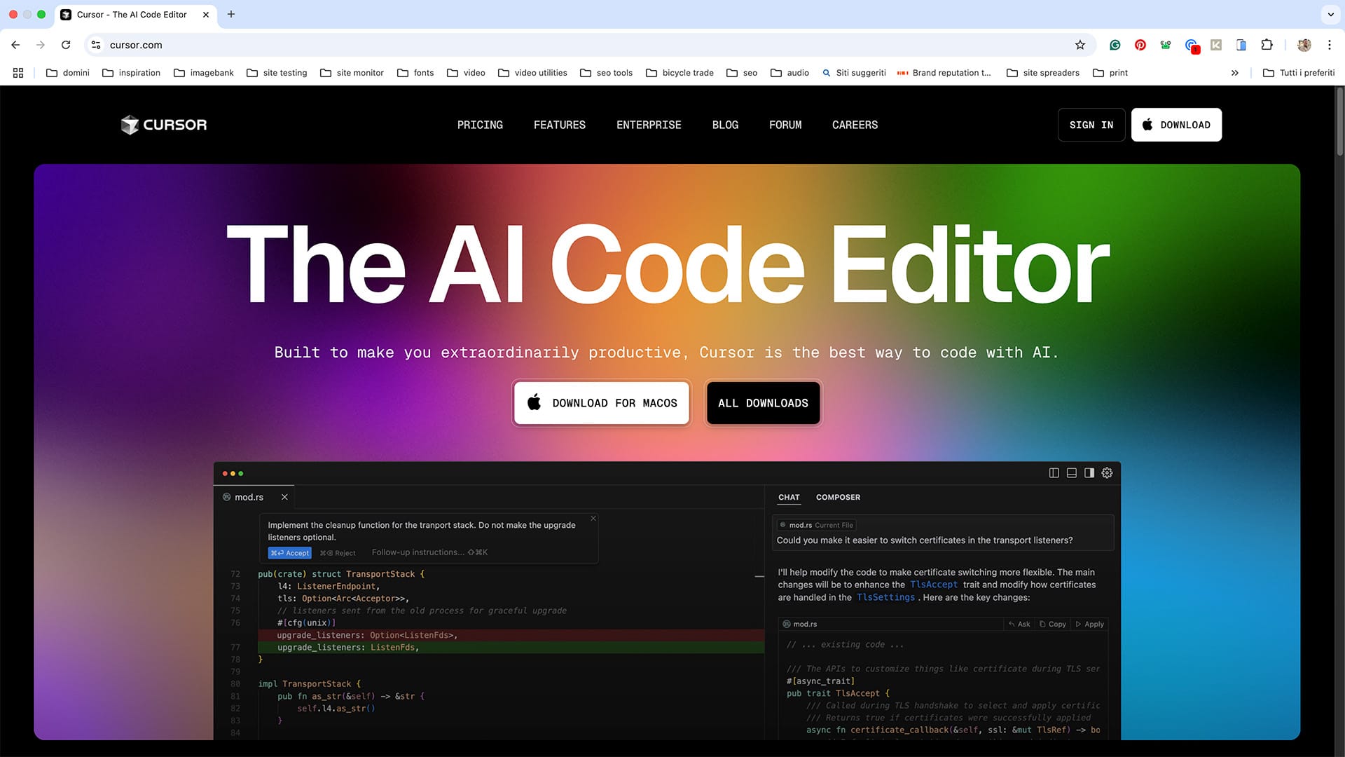Click the Pinterest extension icon
Viewport: 1345px width, 757px height.
pos(1140,44)
